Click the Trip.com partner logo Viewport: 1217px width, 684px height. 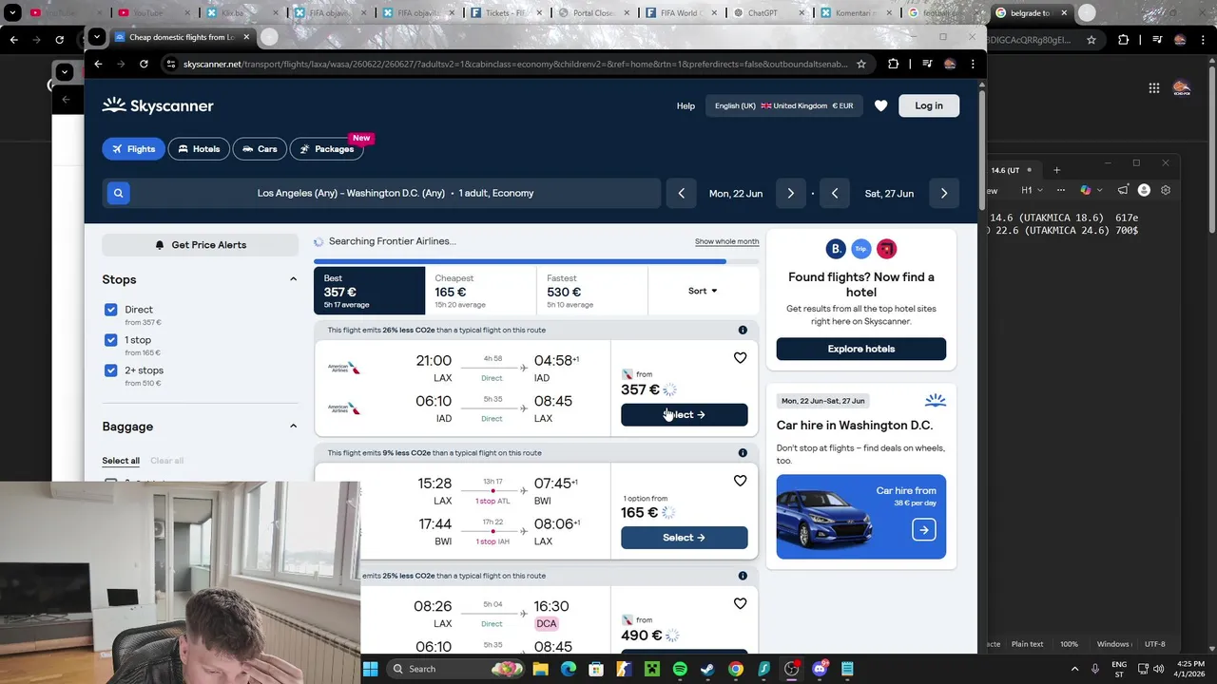(x=860, y=249)
